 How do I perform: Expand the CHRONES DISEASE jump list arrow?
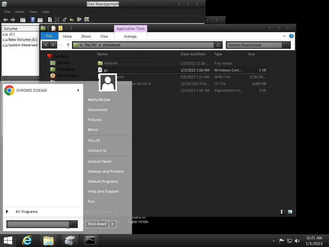point(78,90)
